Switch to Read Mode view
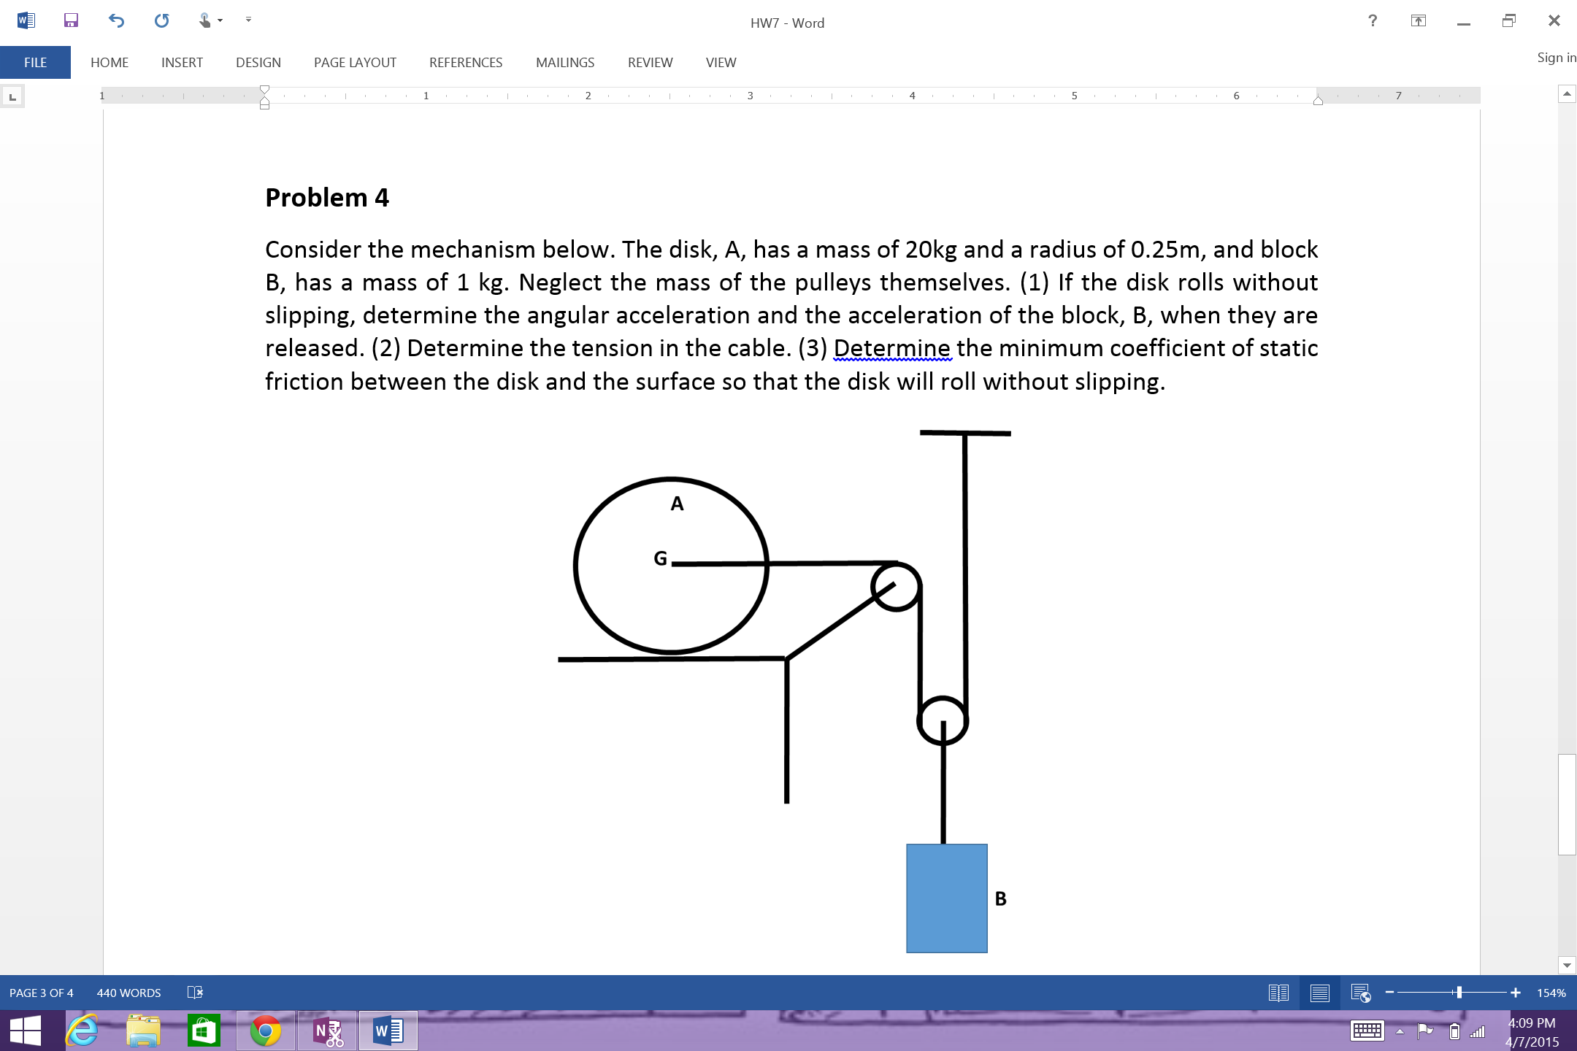Screen dimensions: 1577x1051 click(x=1278, y=993)
